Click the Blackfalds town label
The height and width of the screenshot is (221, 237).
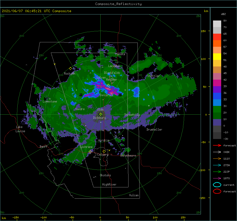click(x=112, y=73)
